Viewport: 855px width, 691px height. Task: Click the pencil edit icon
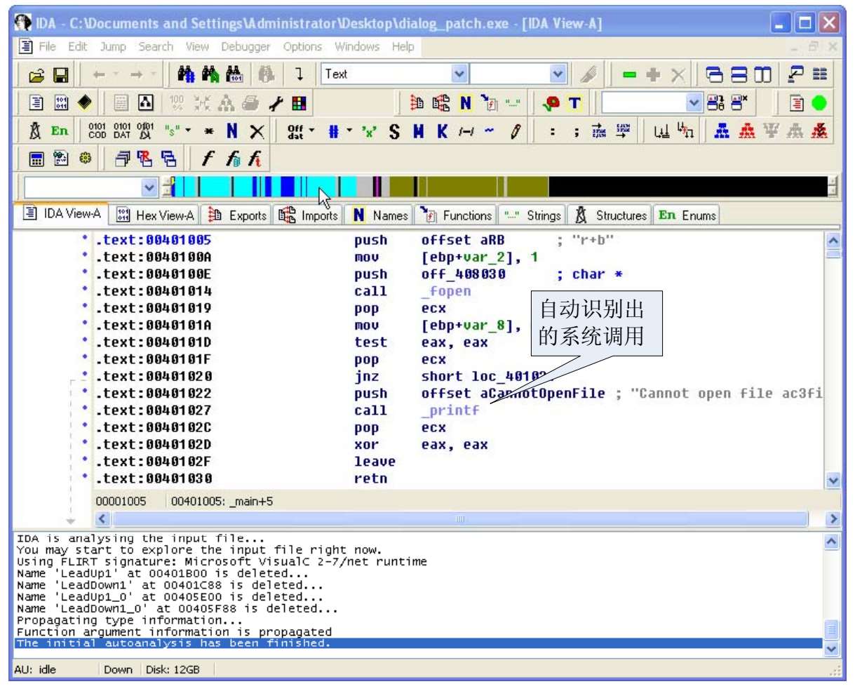tap(516, 131)
